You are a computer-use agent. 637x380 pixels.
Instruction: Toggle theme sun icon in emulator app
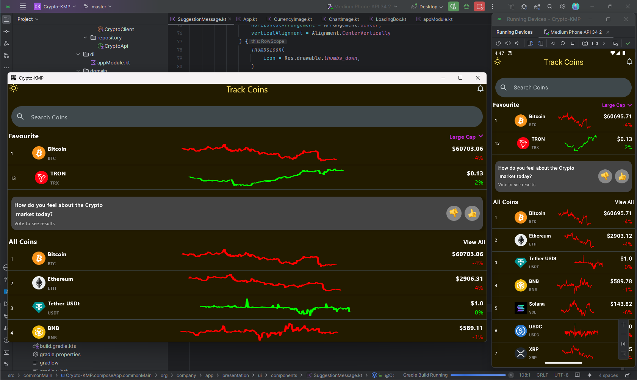(x=498, y=61)
